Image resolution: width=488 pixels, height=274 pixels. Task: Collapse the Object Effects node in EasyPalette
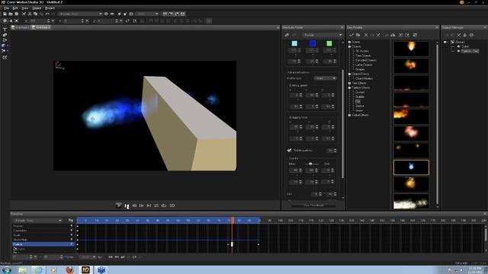click(349, 74)
